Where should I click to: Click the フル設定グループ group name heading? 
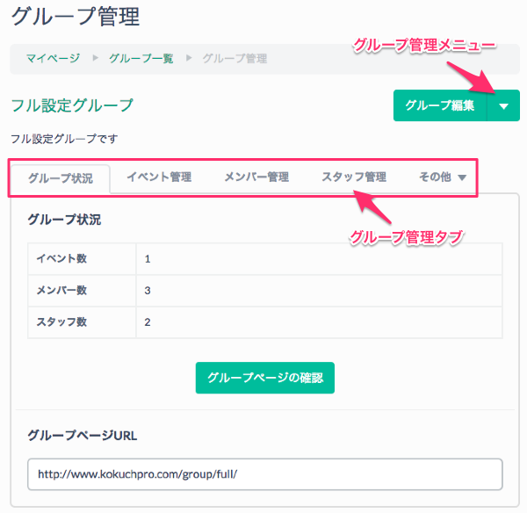72,105
